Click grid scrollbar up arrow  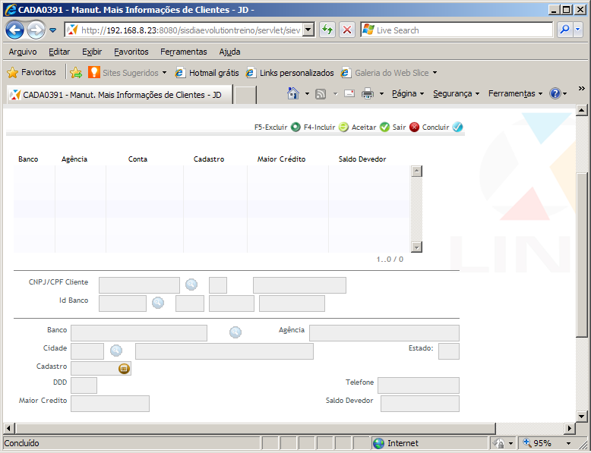click(x=416, y=171)
